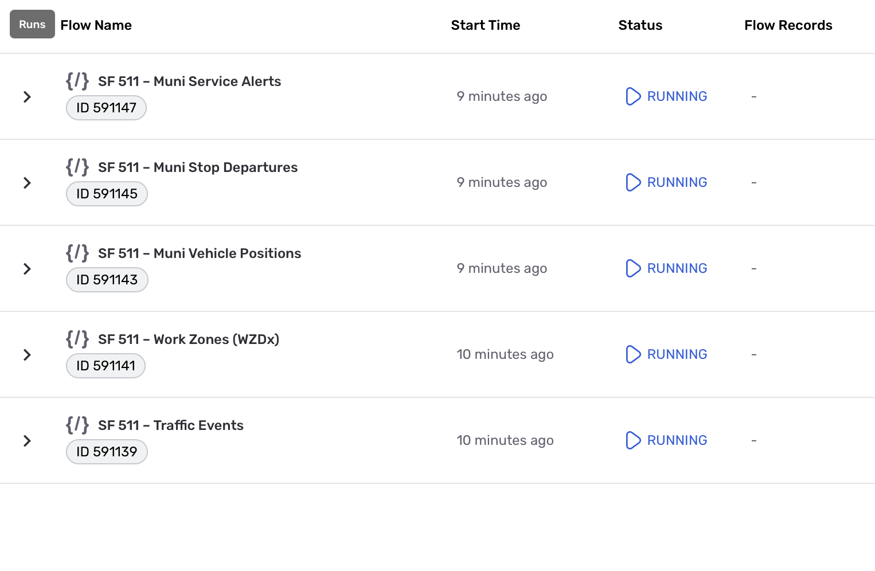The height and width of the screenshot is (571, 875).
Task: Click the code icon for Traffic Events
Action: (x=77, y=425)
